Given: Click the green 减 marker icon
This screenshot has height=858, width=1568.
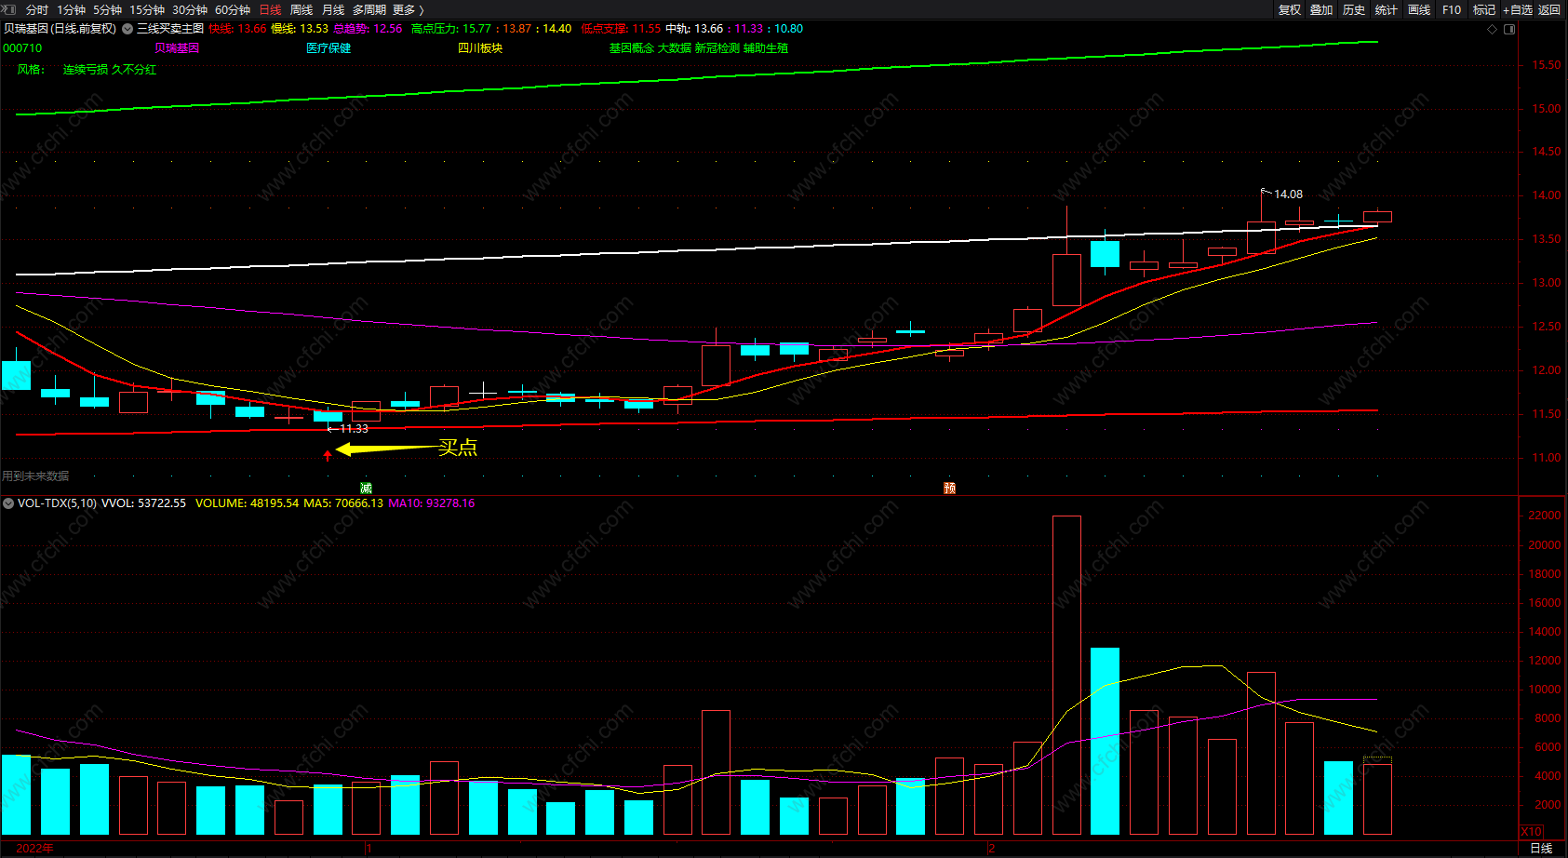Looking at the screenshot, I should tap(366, 488).
